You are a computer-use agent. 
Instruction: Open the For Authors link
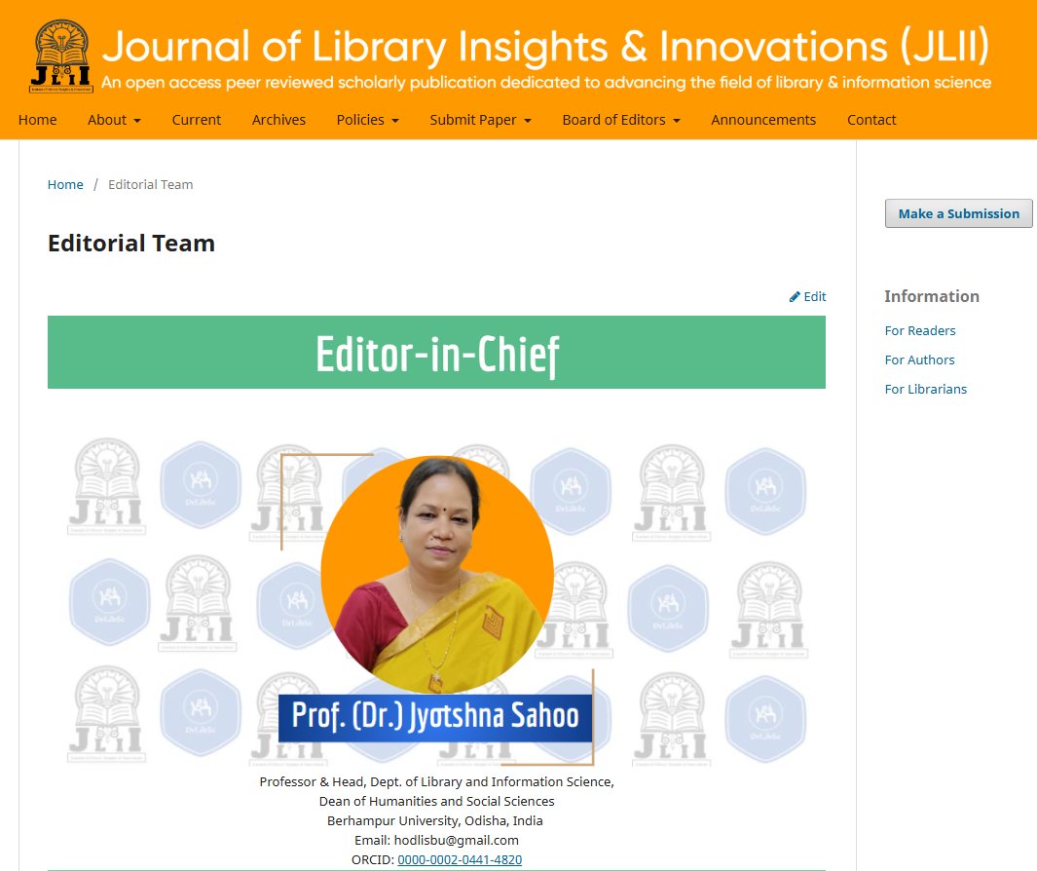click(919, 360)
